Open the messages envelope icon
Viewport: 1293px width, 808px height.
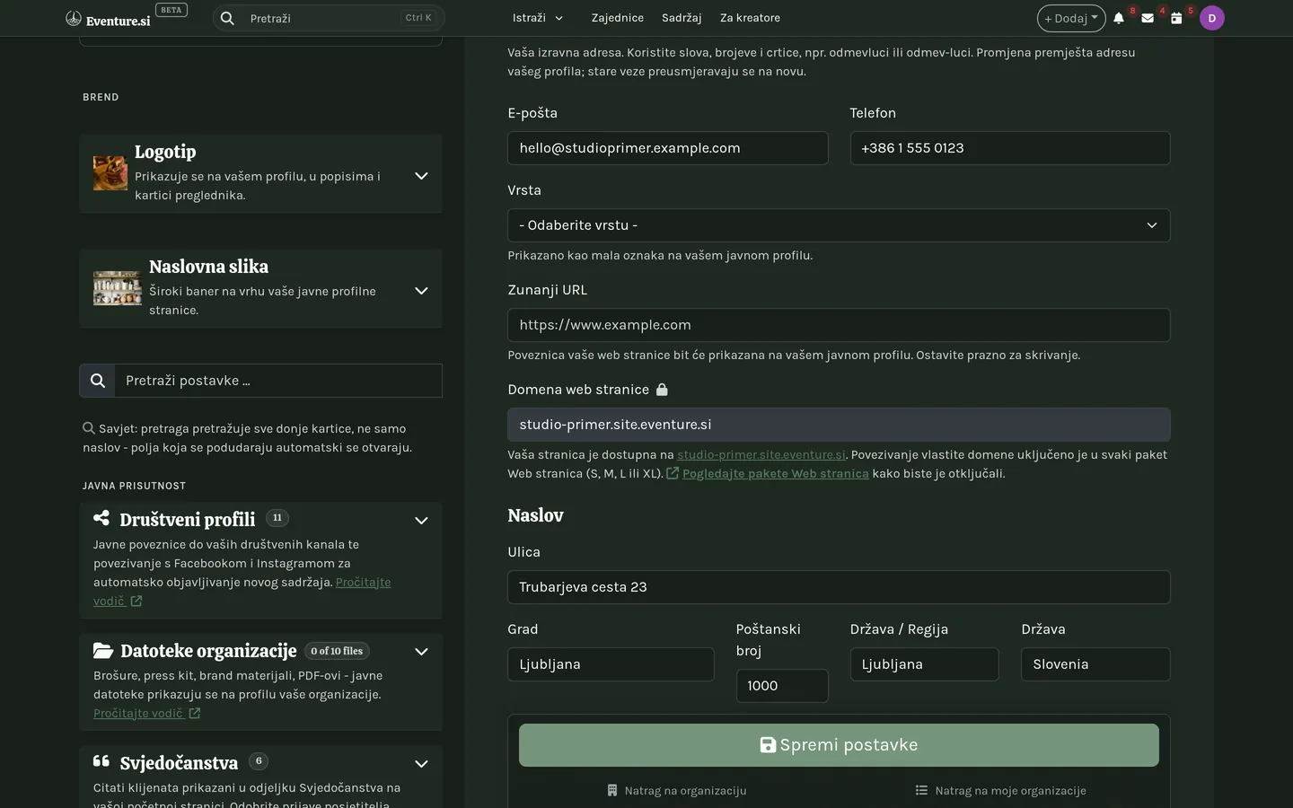[1148, 18]
